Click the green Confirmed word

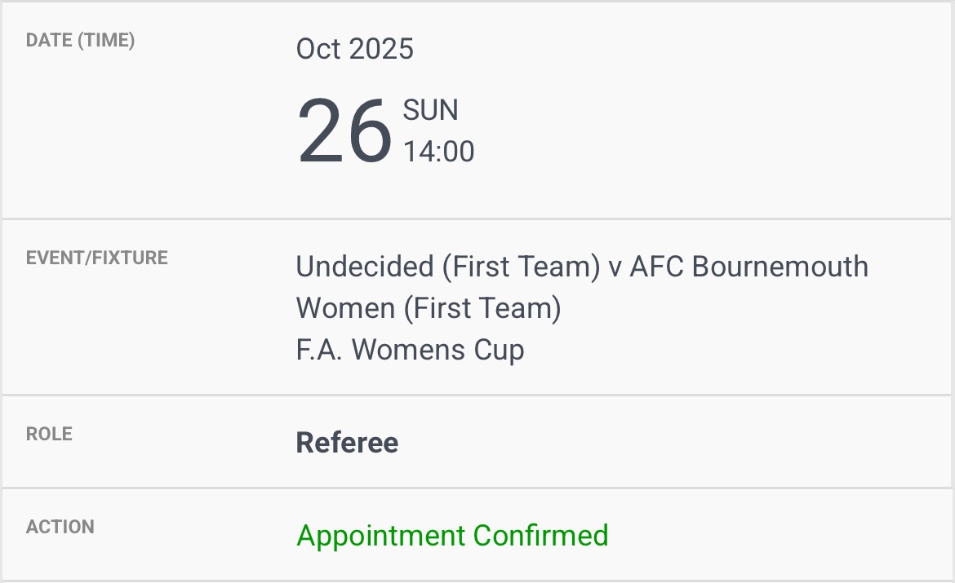point(540,536)
